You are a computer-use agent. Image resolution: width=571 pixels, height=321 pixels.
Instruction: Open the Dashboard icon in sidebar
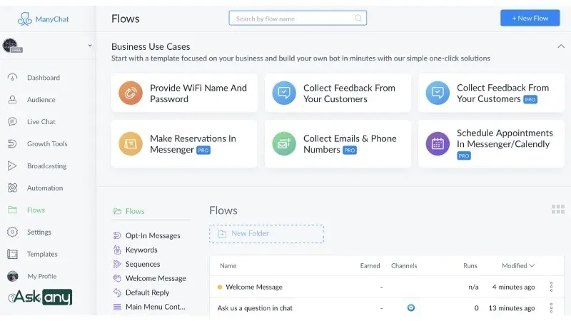coord(12,78)
